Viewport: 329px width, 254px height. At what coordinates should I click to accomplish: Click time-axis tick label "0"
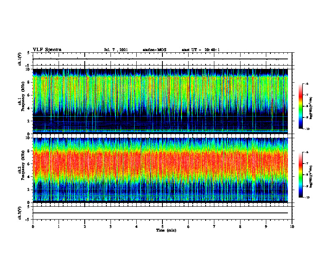tap(33, 227)
